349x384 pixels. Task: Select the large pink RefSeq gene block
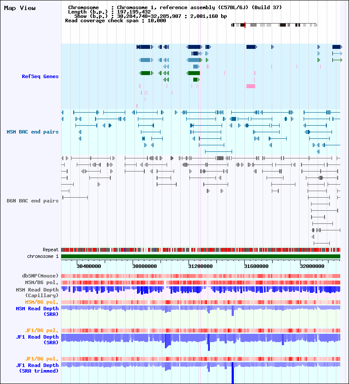point(251,86)
